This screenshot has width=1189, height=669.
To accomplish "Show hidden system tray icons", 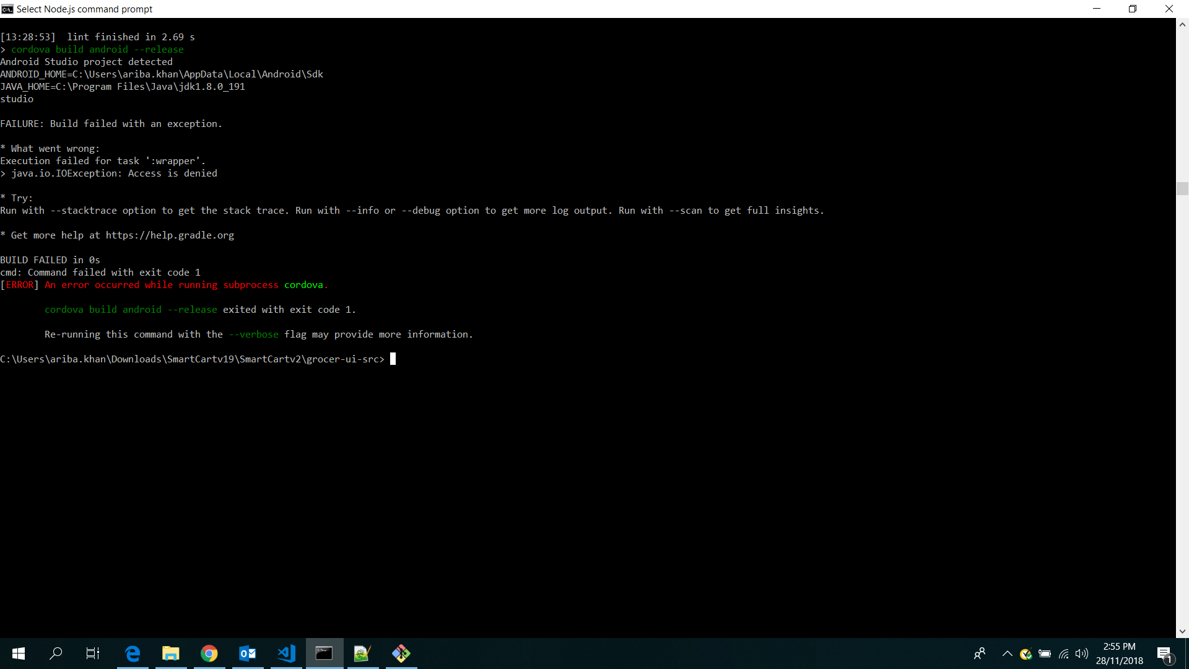I will coord(1008,654).
